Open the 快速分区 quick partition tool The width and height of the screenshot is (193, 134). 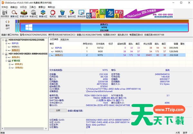tap(33, 14)
